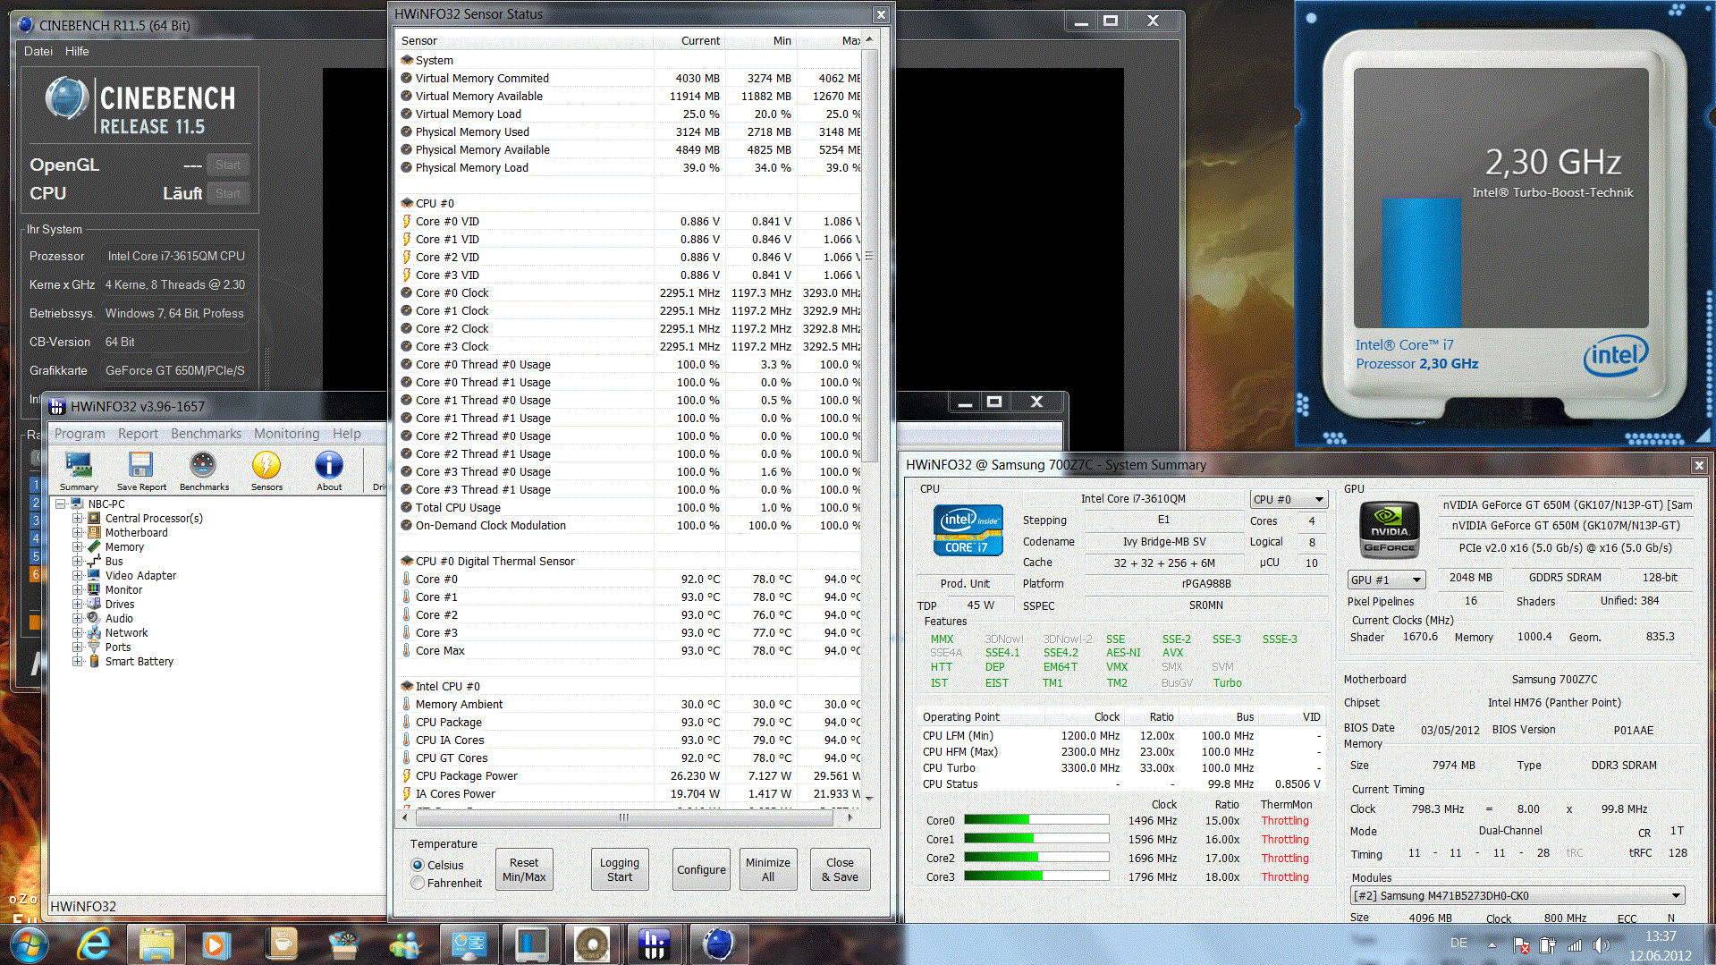Select the Core Max temperature row

(630, 650)
